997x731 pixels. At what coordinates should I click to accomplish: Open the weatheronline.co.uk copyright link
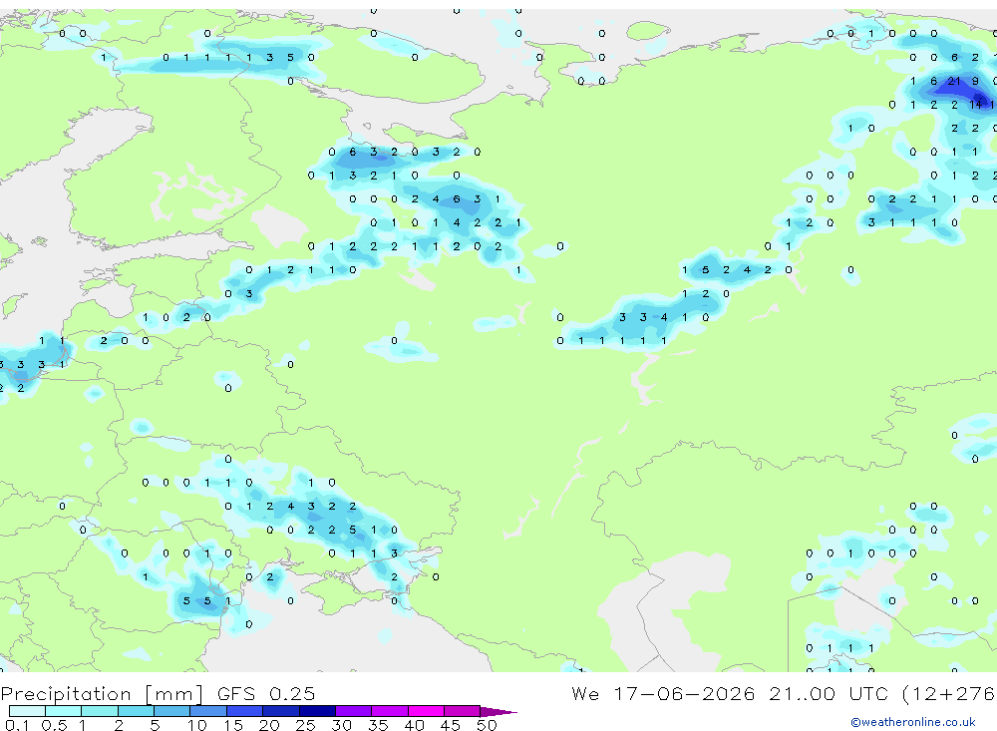point(913,722)
